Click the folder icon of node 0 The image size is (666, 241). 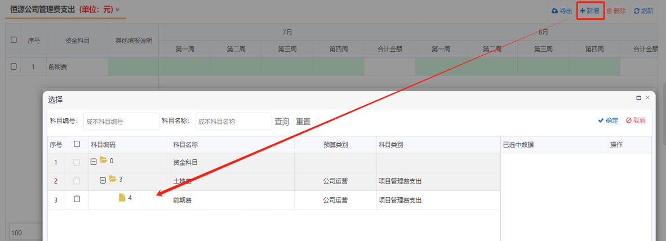click(104, 160)
